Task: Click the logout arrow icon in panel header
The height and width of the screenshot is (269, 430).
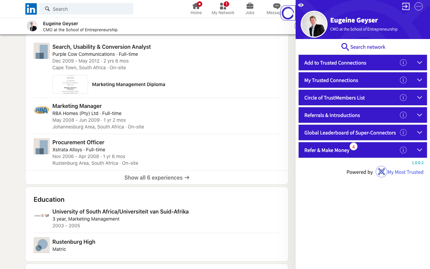Action: point(406,6)
